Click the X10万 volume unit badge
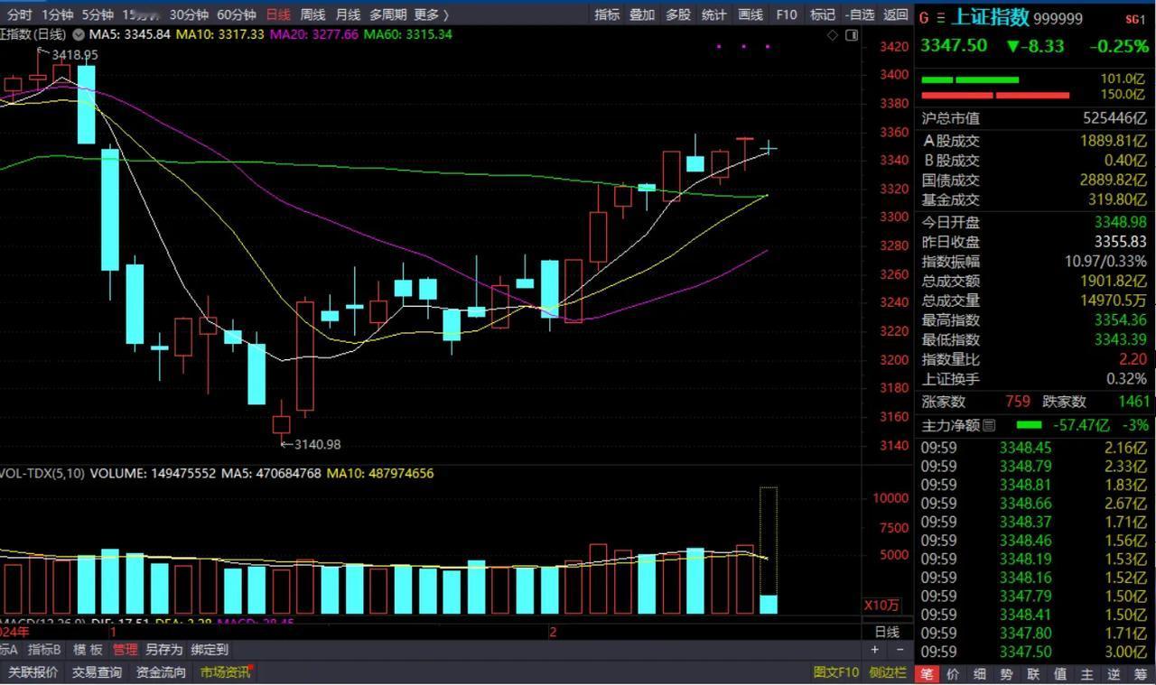Screen dimensions: 1156x685 881,605
